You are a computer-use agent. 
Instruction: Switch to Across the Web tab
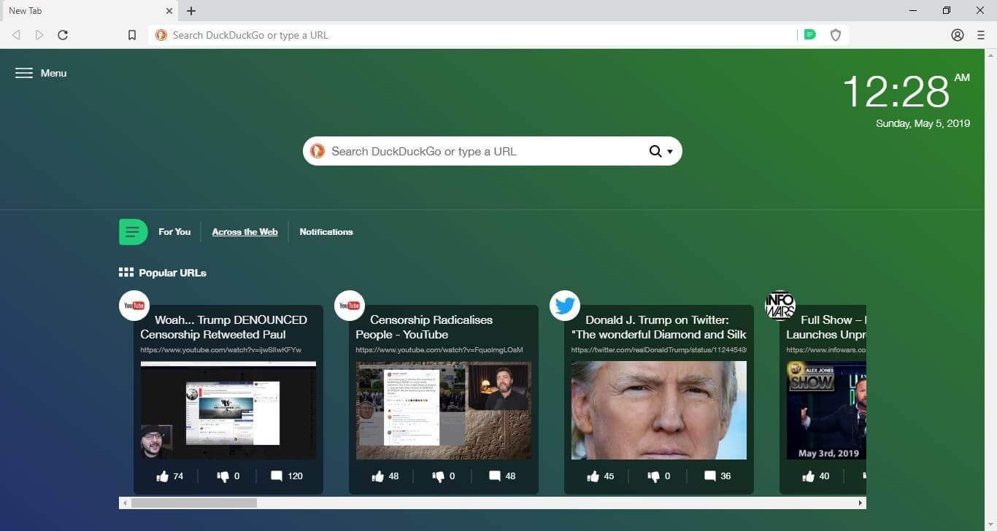[245, 232]
